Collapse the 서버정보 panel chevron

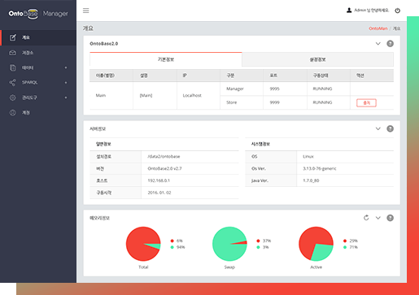(x=378, y=128)
